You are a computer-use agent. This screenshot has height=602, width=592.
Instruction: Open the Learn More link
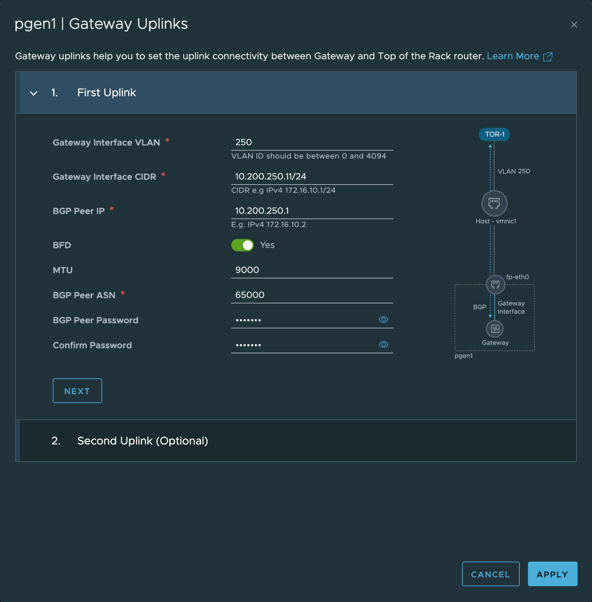pos(513,56)
